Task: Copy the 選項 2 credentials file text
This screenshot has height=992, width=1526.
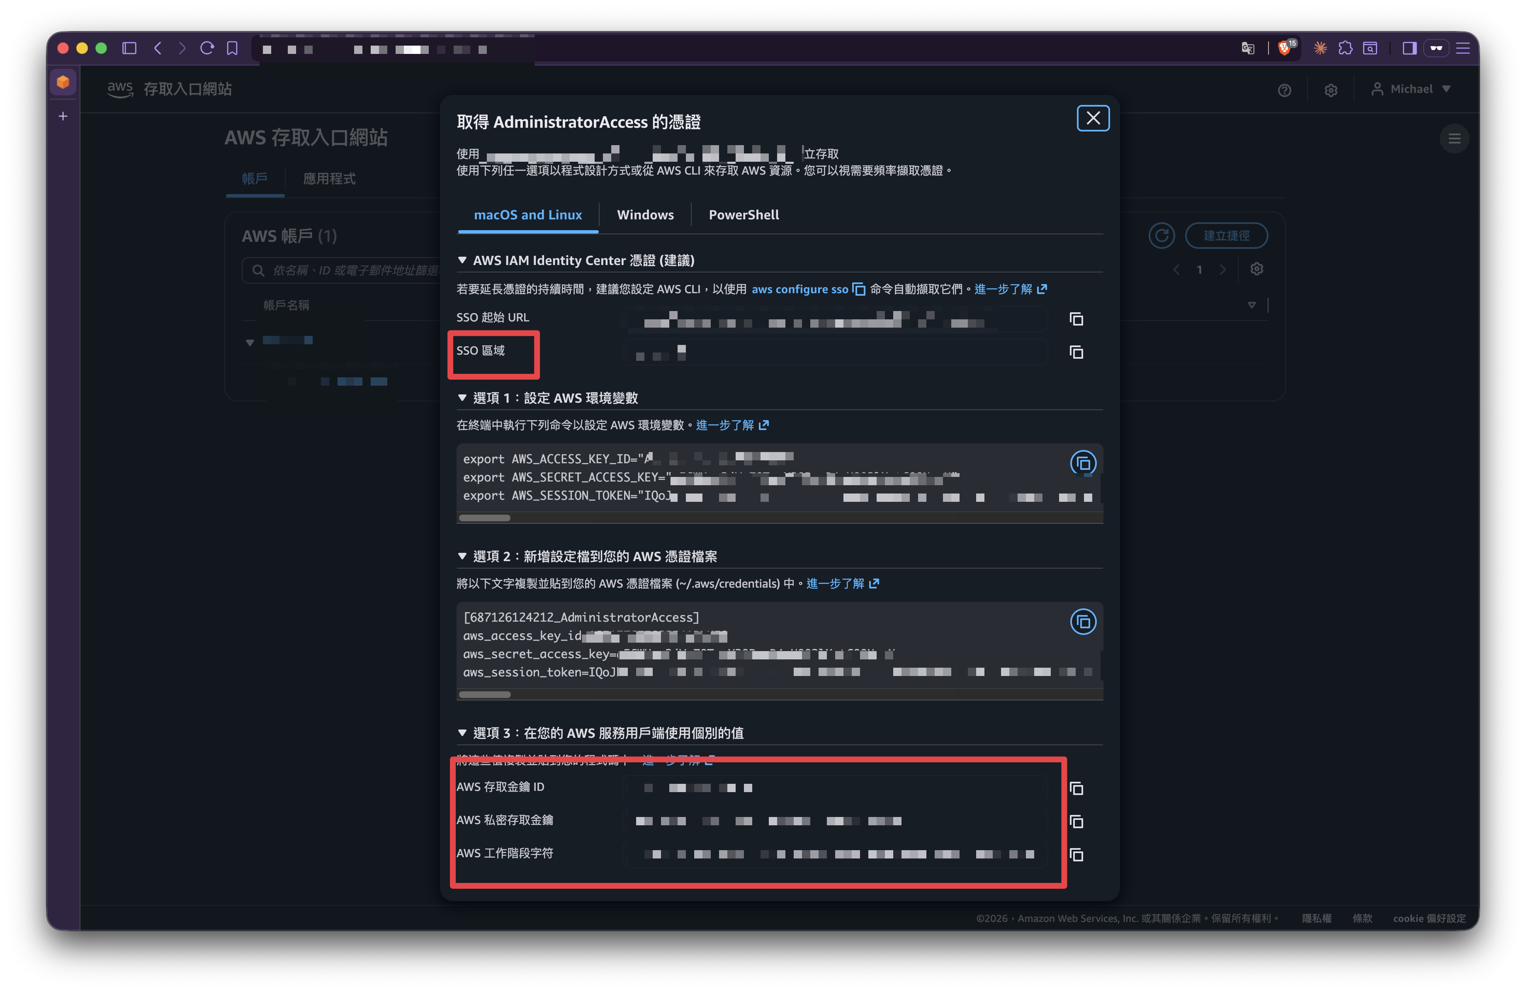Action: point(1084,621)
